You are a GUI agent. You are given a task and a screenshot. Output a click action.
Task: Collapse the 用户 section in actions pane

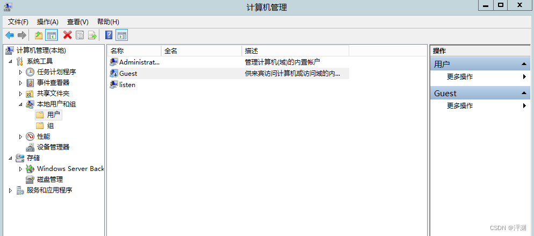tap(524, 64)
